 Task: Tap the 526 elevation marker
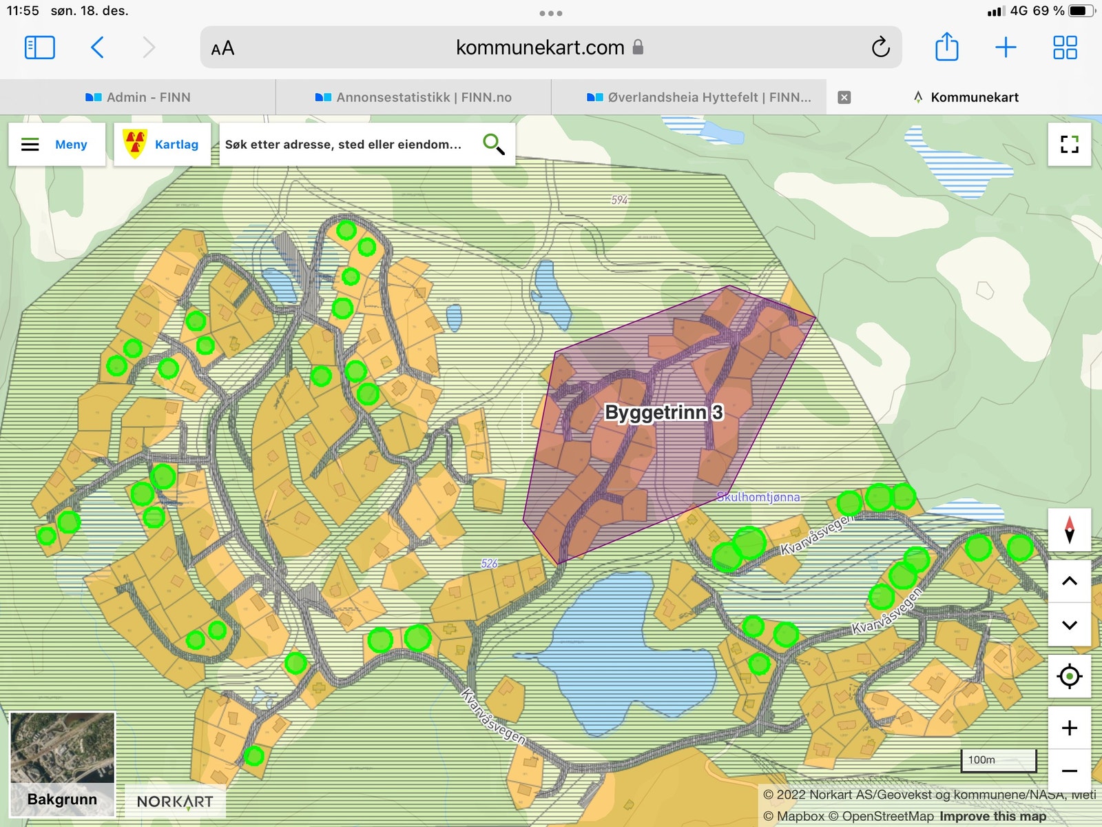489,564
